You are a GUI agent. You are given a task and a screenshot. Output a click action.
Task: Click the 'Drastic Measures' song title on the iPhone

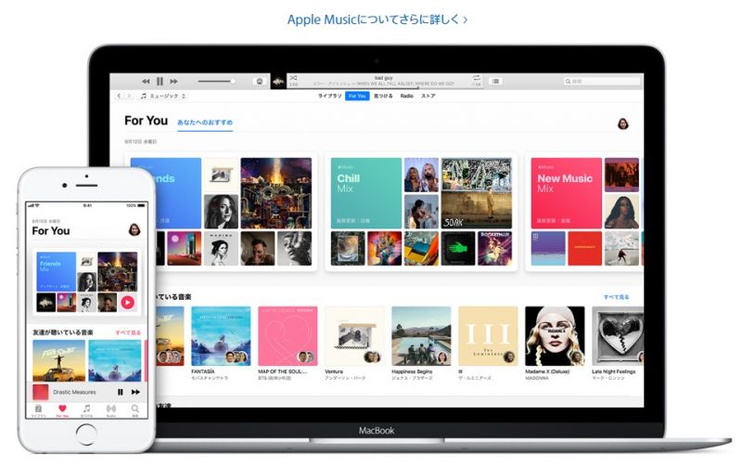(x=74, y=392)
